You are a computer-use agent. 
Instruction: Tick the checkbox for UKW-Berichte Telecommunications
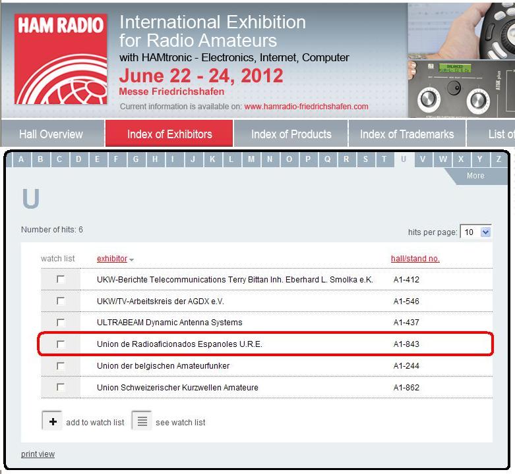[61, 280]
